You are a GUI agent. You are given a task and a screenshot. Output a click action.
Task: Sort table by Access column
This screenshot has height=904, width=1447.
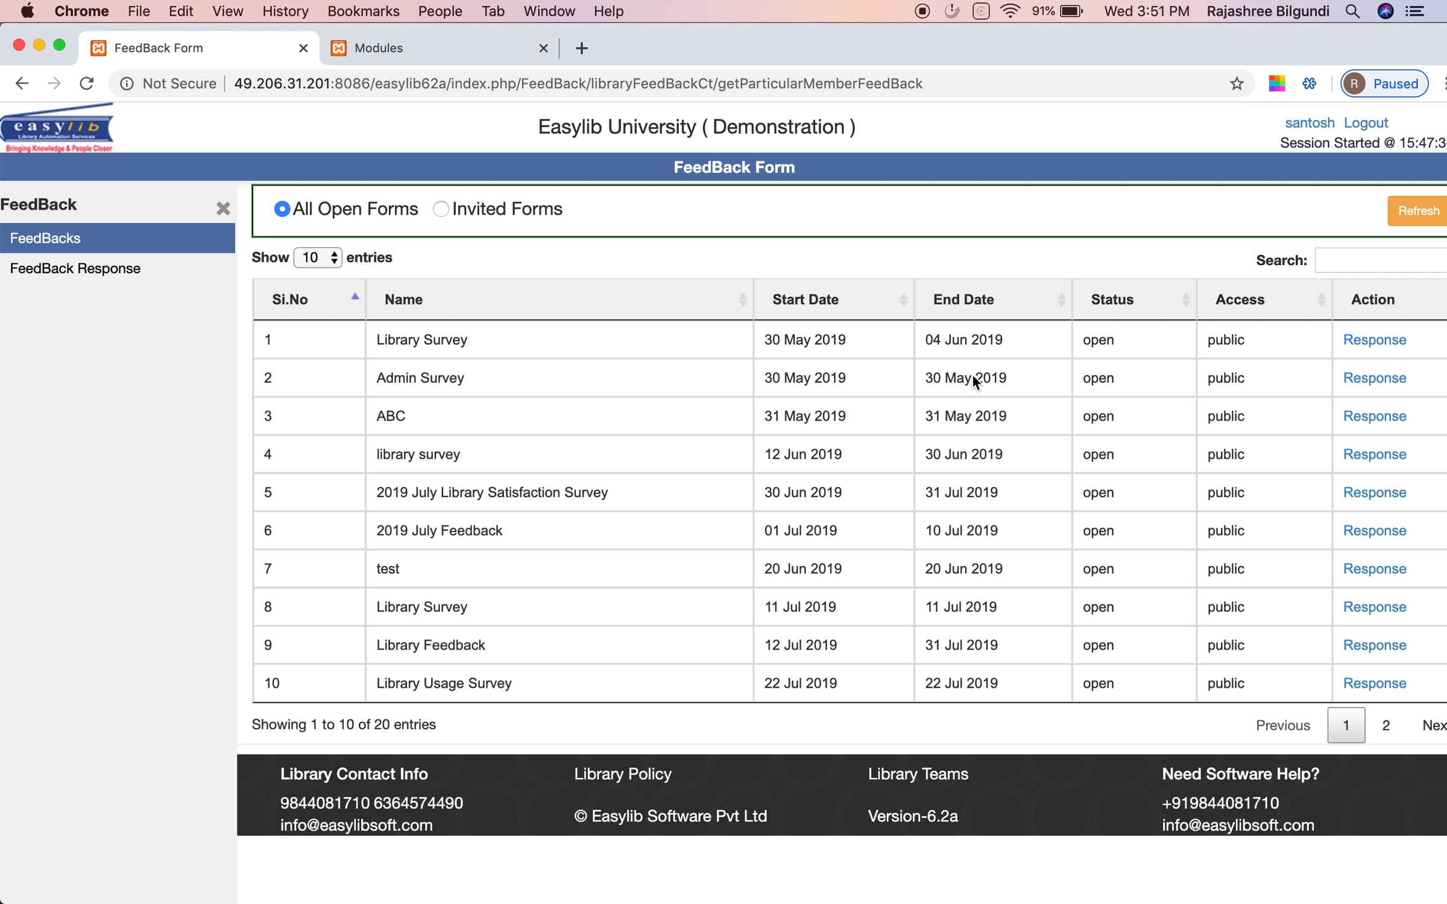pos(1264,300)
